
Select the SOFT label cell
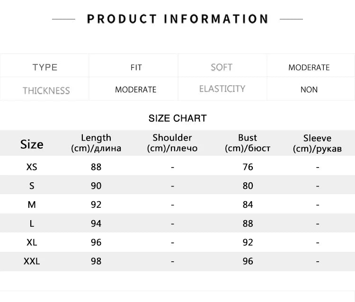click(x=222, y=67)
